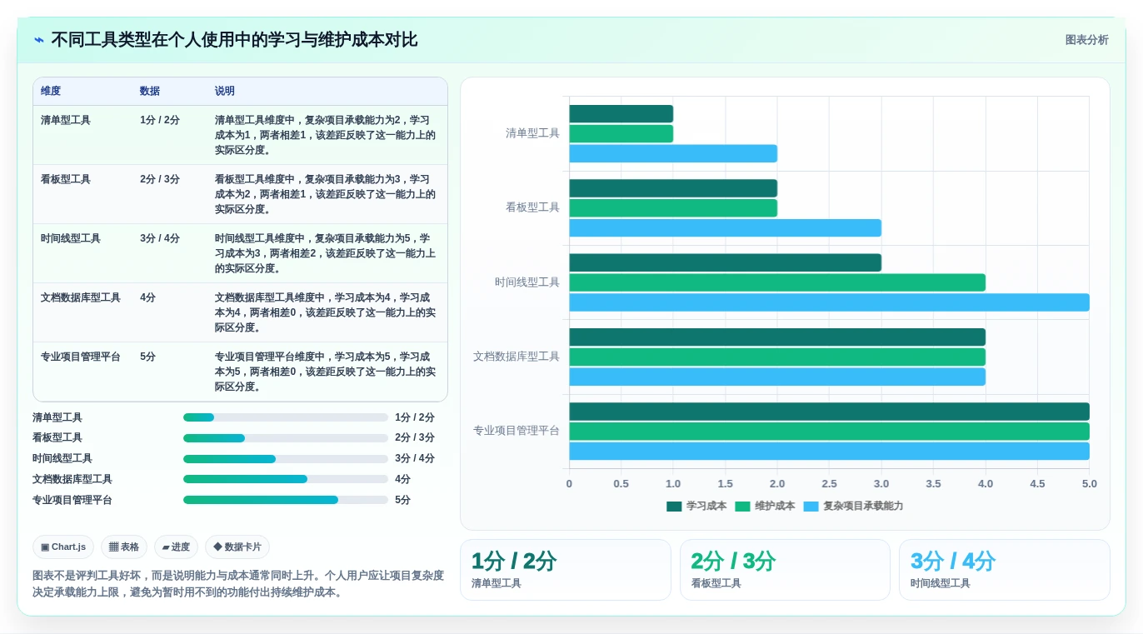Image resolution: width=1143 pixels, height=634 pixels.
Task: Open the 时间线型工具 3分 / 4分 data card
Action: (1005, 570)
